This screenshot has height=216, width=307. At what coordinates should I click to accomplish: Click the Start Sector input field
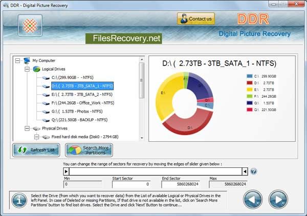[131, 184]
